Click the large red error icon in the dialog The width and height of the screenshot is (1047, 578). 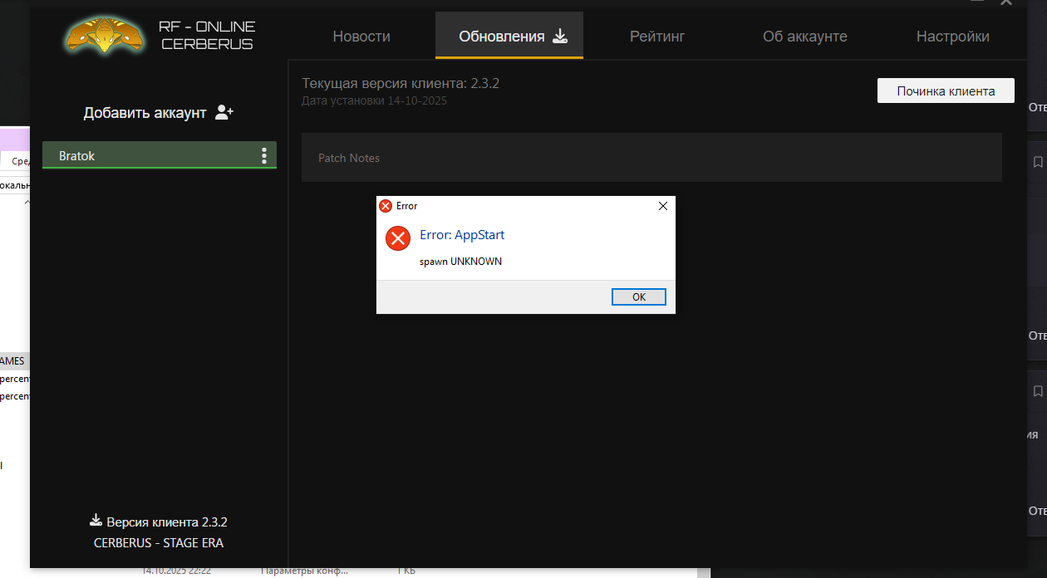(x=398, y=239)
